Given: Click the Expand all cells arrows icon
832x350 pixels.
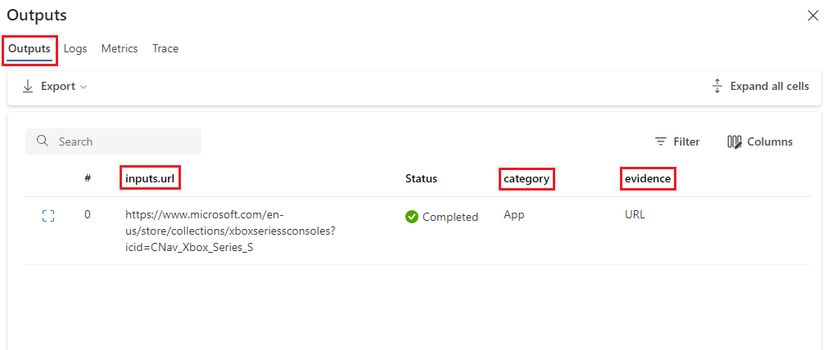Looking at the screenshot, I should coord(717,86).
